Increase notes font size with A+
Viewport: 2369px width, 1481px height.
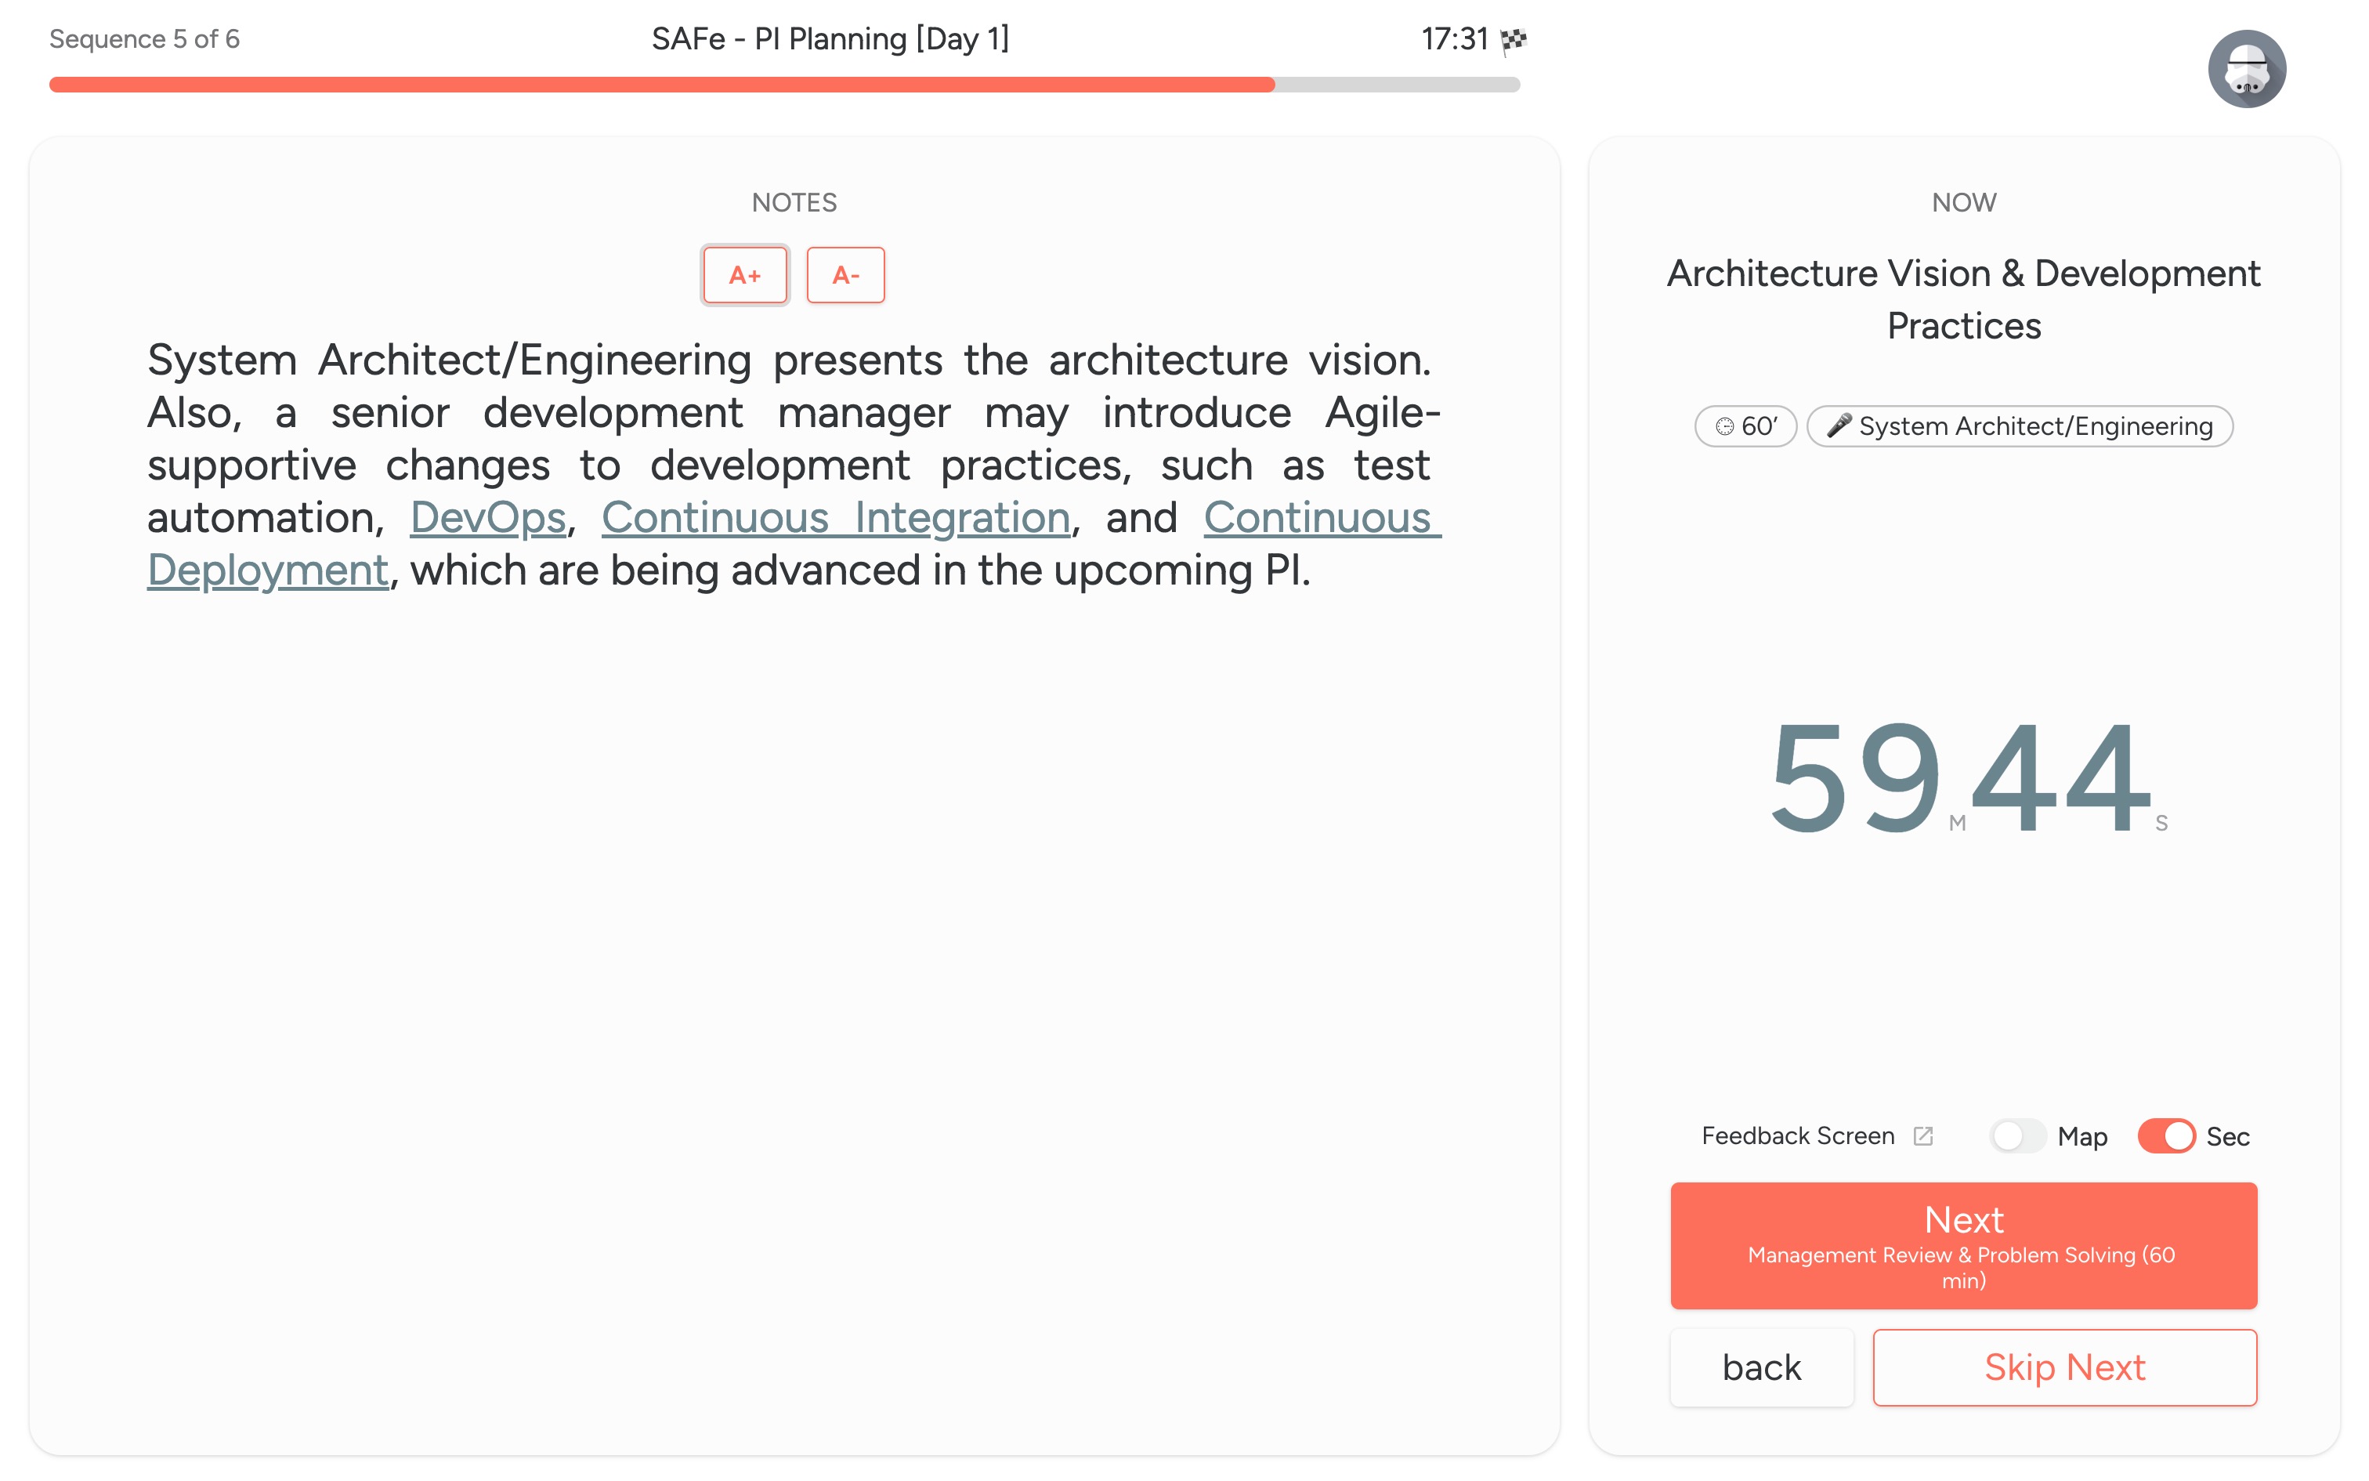(x=745, y=275)
